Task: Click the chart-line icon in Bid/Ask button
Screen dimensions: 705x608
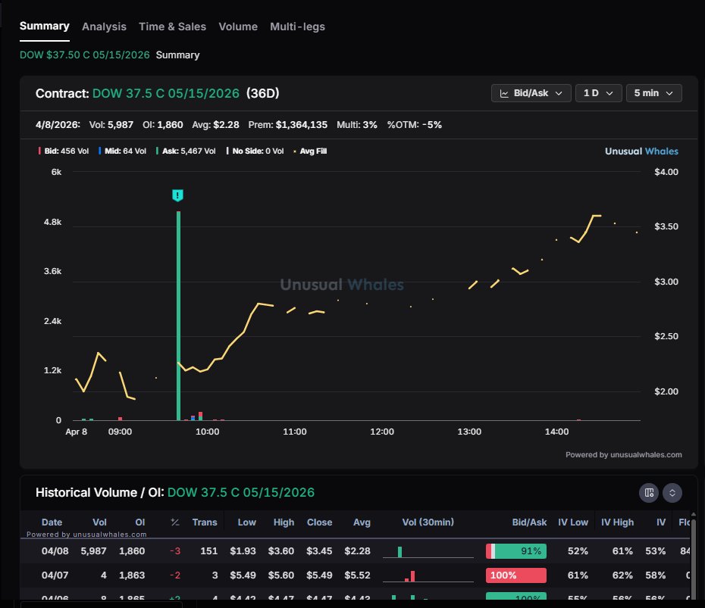Action: [504, 93]
